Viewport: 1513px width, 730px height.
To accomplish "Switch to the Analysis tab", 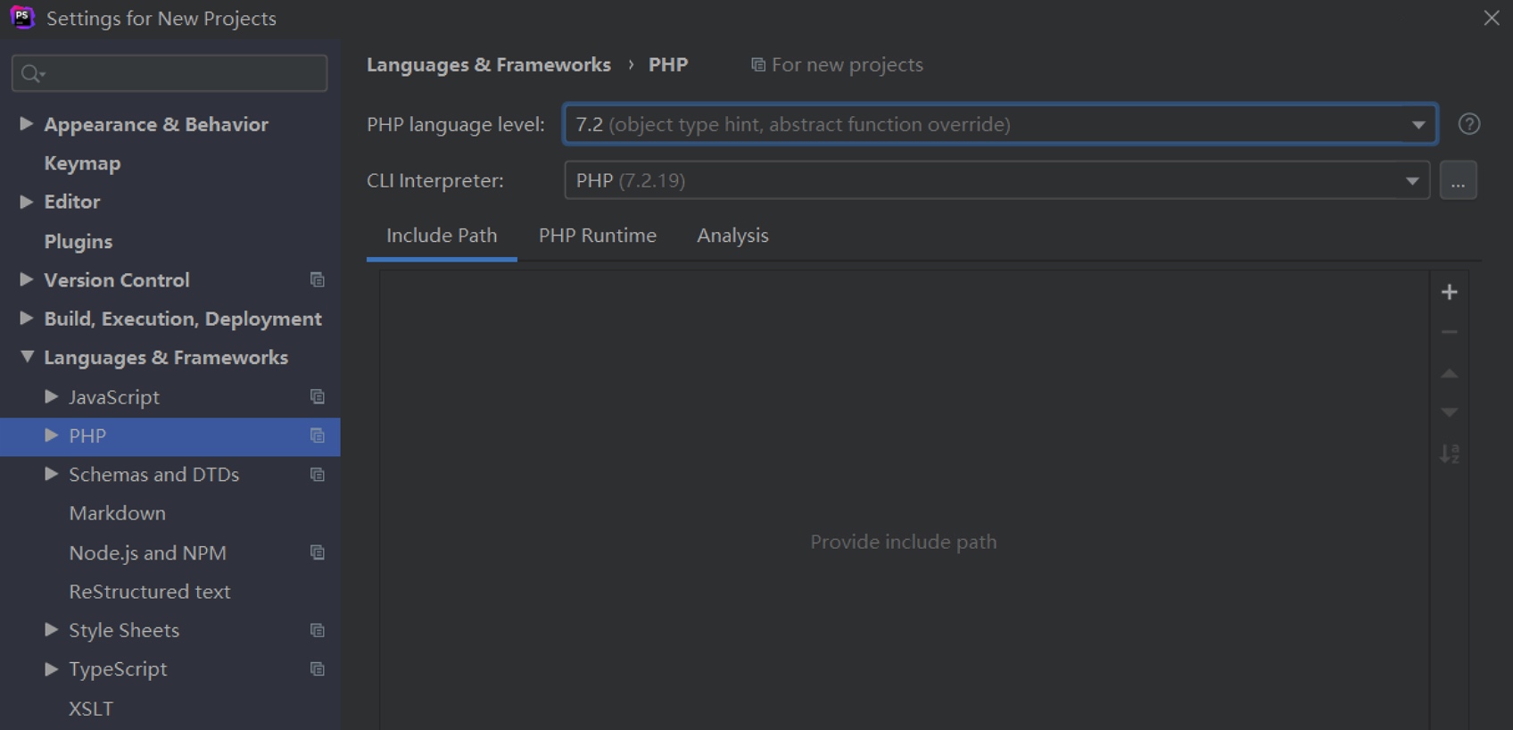I will tap(732, 236).
